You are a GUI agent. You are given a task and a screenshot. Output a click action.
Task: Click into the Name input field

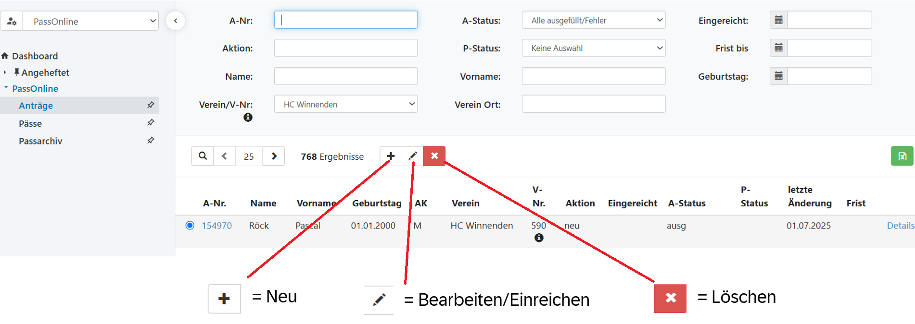click(x=345, y=76)
